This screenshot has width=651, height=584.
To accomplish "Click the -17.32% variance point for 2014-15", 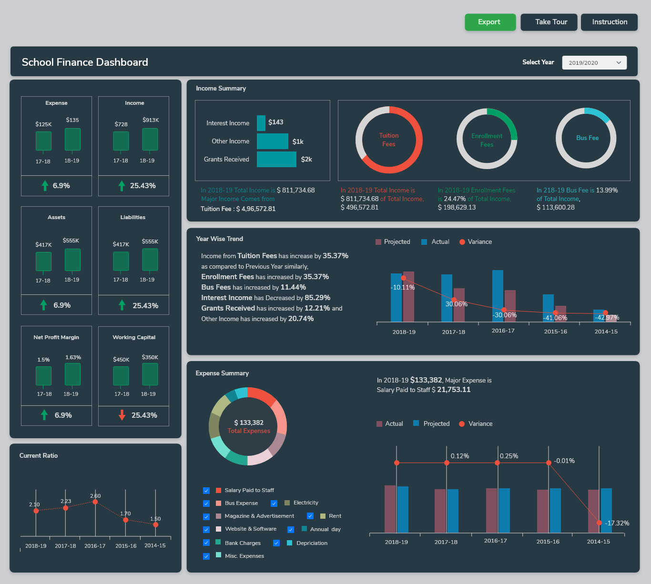I will coord(599,523).
